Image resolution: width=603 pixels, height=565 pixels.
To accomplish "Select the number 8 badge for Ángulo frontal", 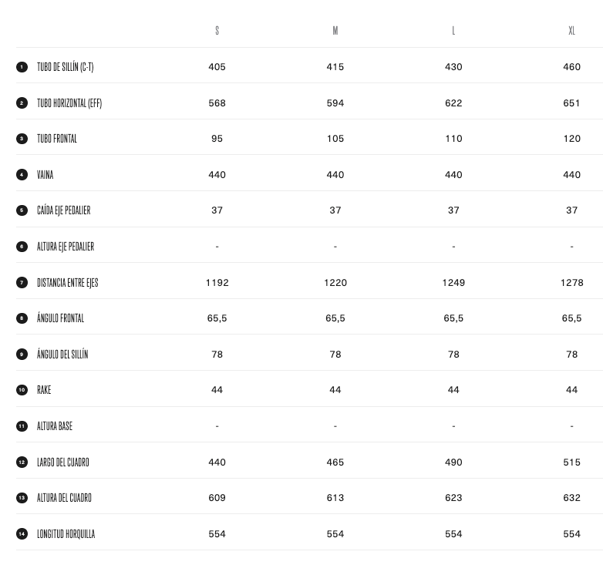I will 22,318.
